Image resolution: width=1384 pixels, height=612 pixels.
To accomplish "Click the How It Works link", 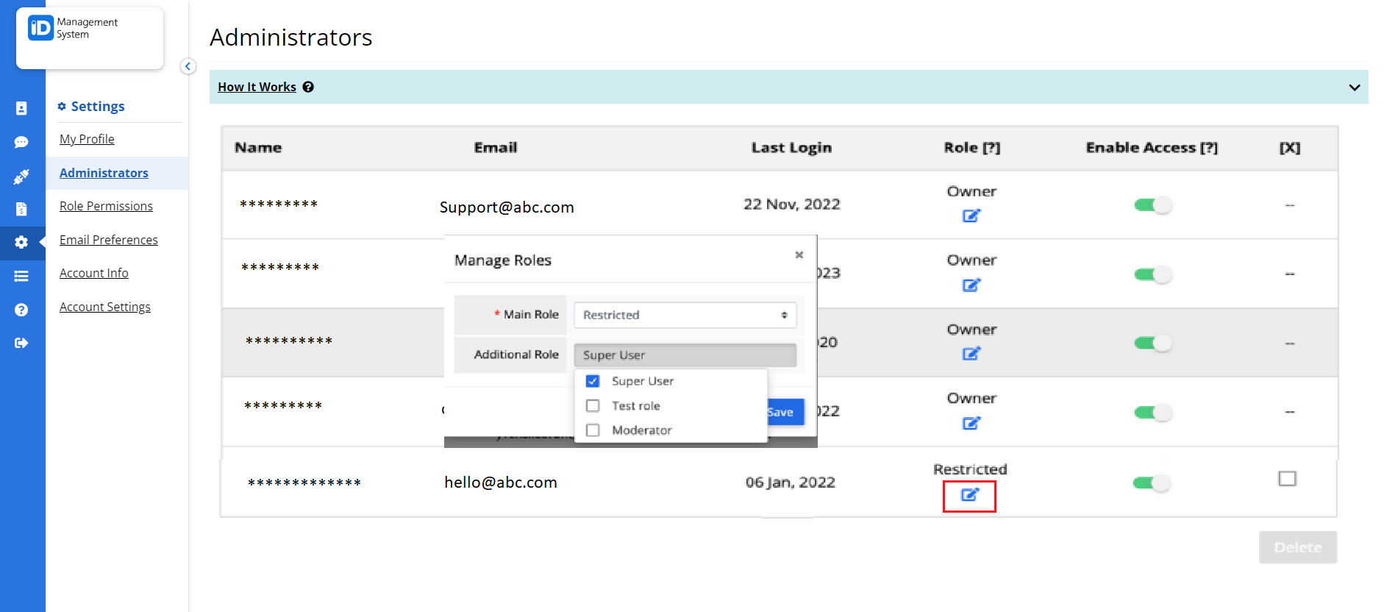I will (257, 87).
